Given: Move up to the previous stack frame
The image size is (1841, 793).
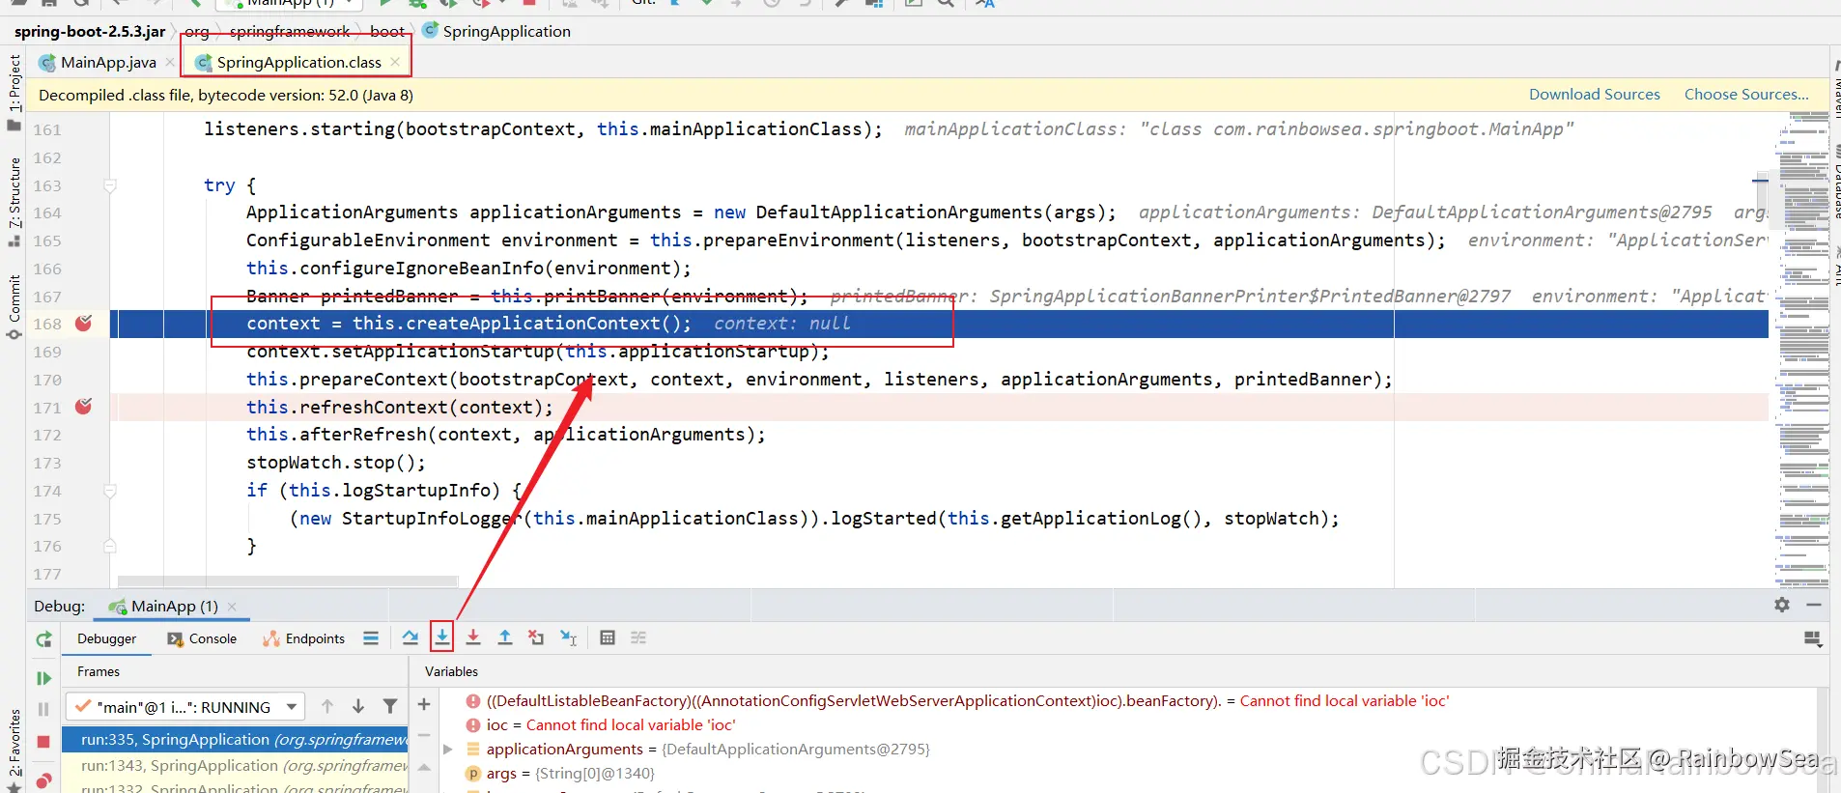Looking at the screenshot, I should pos(327,706).
